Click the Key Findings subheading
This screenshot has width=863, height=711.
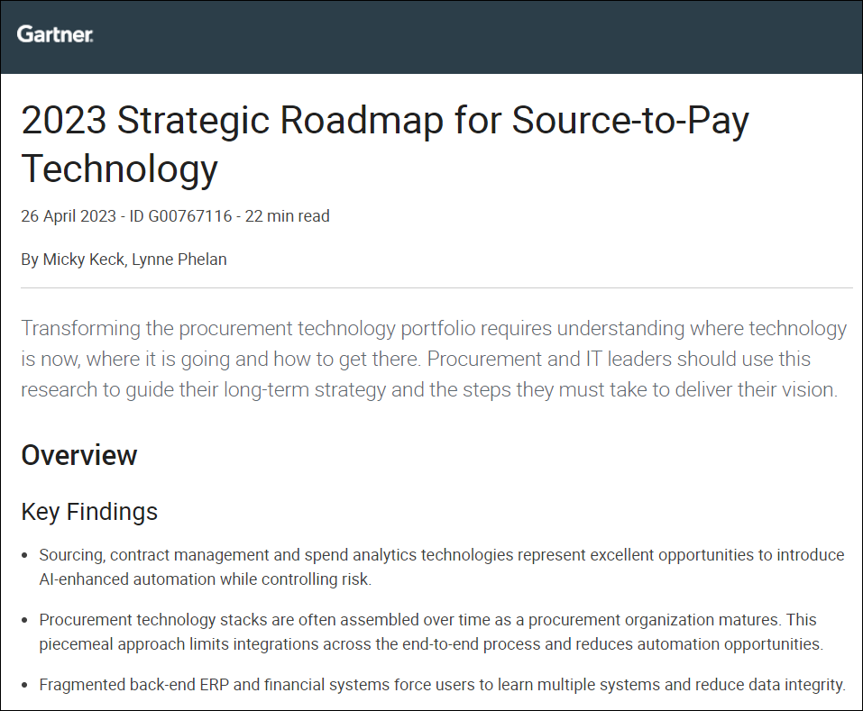click(x=89, y=512)
